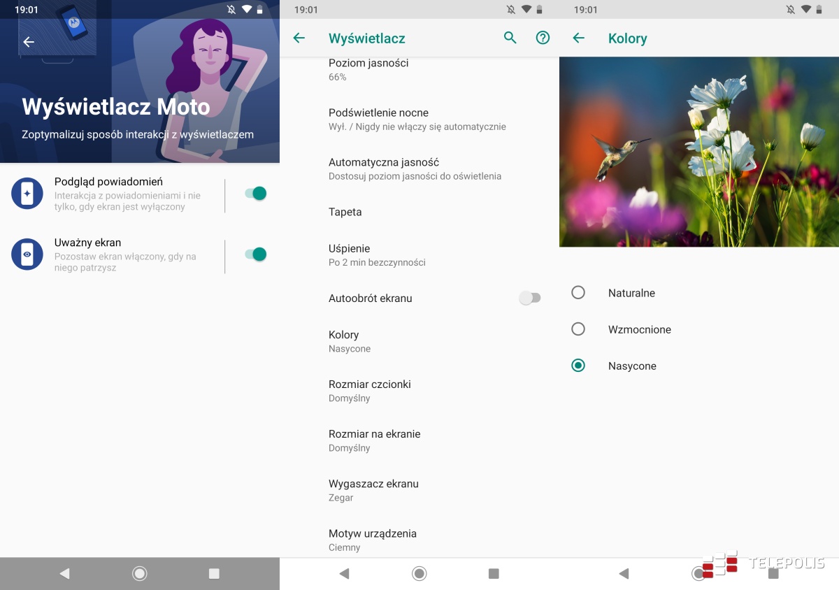Open the Podświetlenie nocne setting

coord(417,120)
